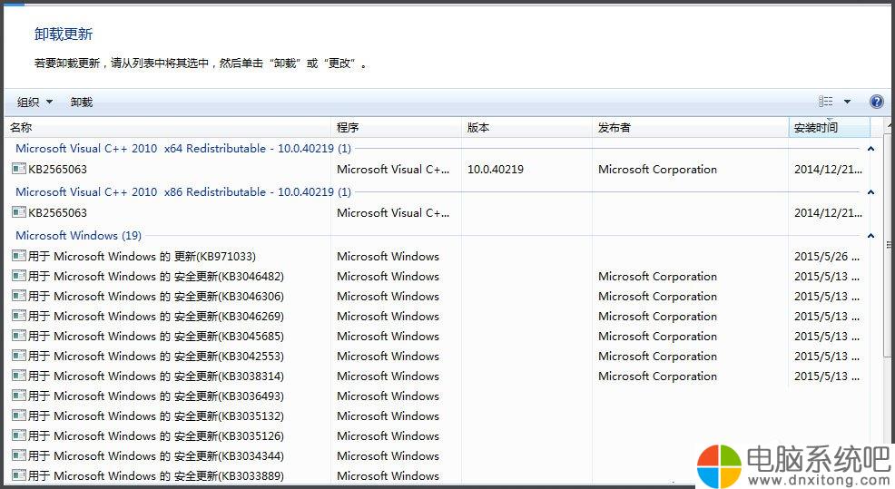Open the help icon in toolbar

coord(876,102)
